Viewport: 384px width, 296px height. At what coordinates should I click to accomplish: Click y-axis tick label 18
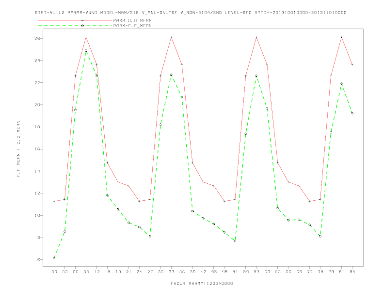37,127
